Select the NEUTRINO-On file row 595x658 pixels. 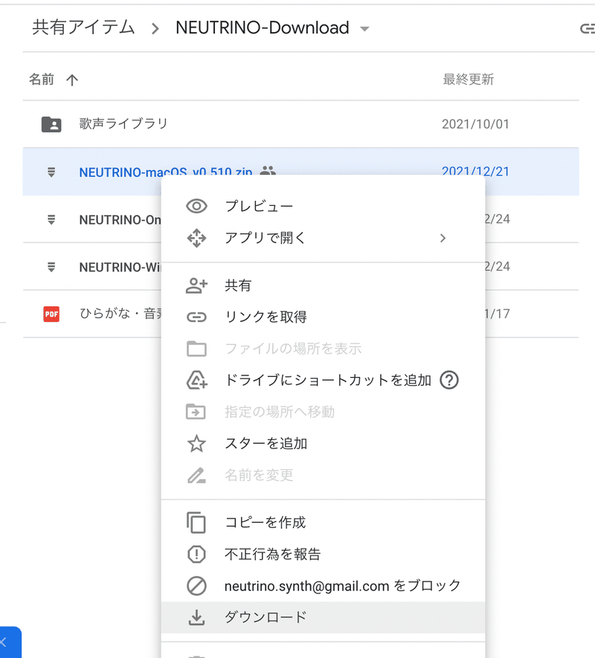click(x=92, y=219)
